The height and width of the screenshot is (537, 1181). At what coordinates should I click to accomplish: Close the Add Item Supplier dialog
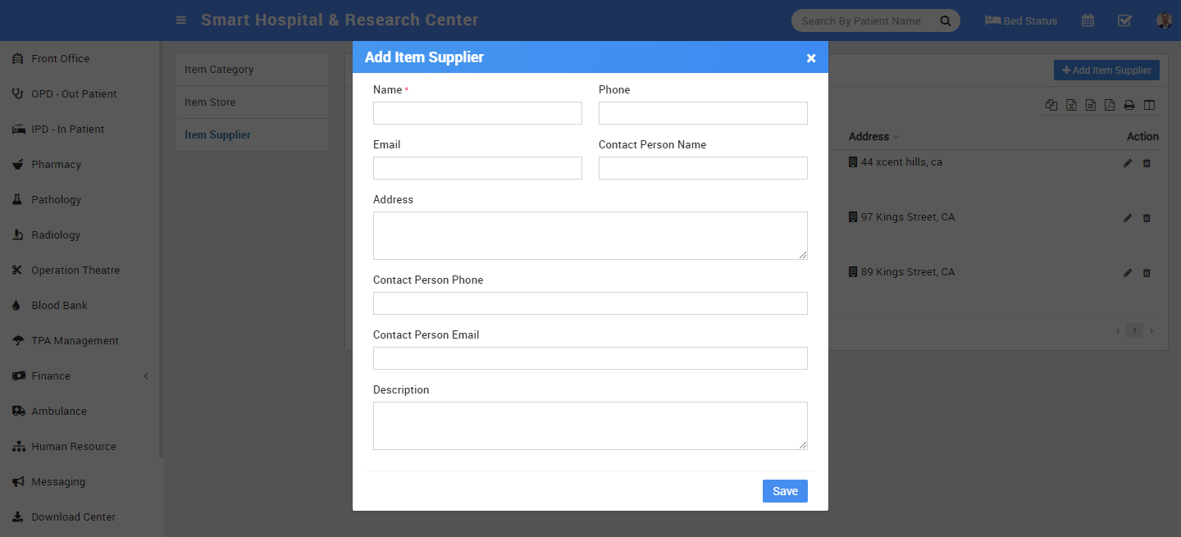[x=811, y=58]
